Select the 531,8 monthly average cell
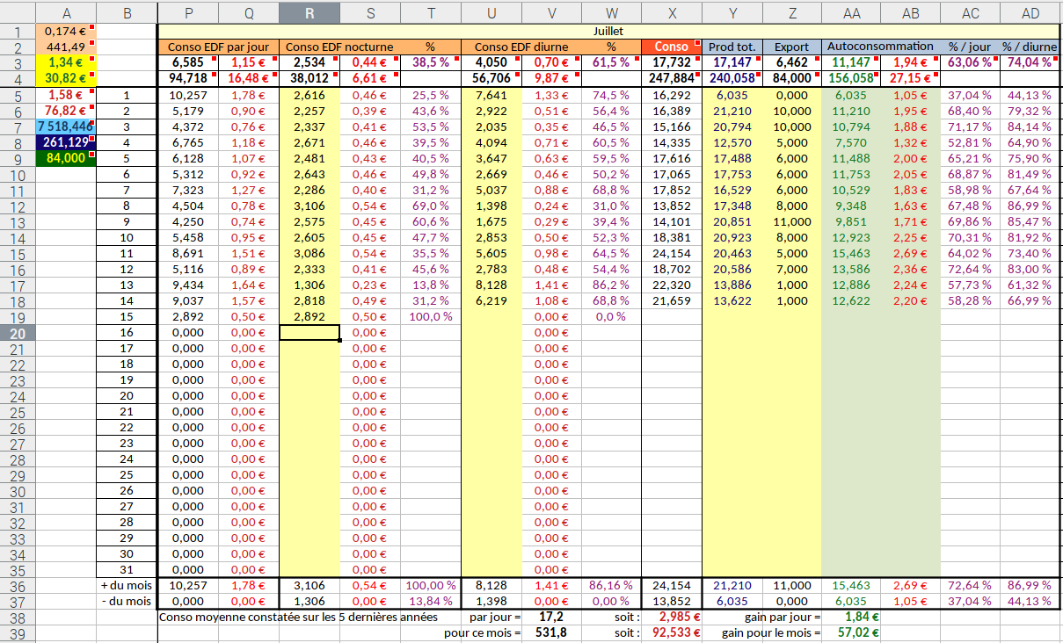 tap(550, 632)
